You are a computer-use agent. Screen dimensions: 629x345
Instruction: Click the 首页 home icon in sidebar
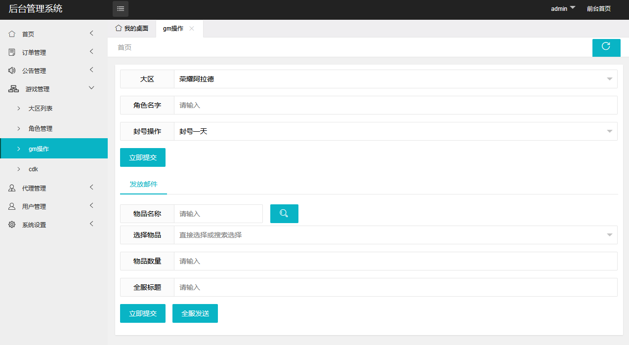[x=11, y=34]
